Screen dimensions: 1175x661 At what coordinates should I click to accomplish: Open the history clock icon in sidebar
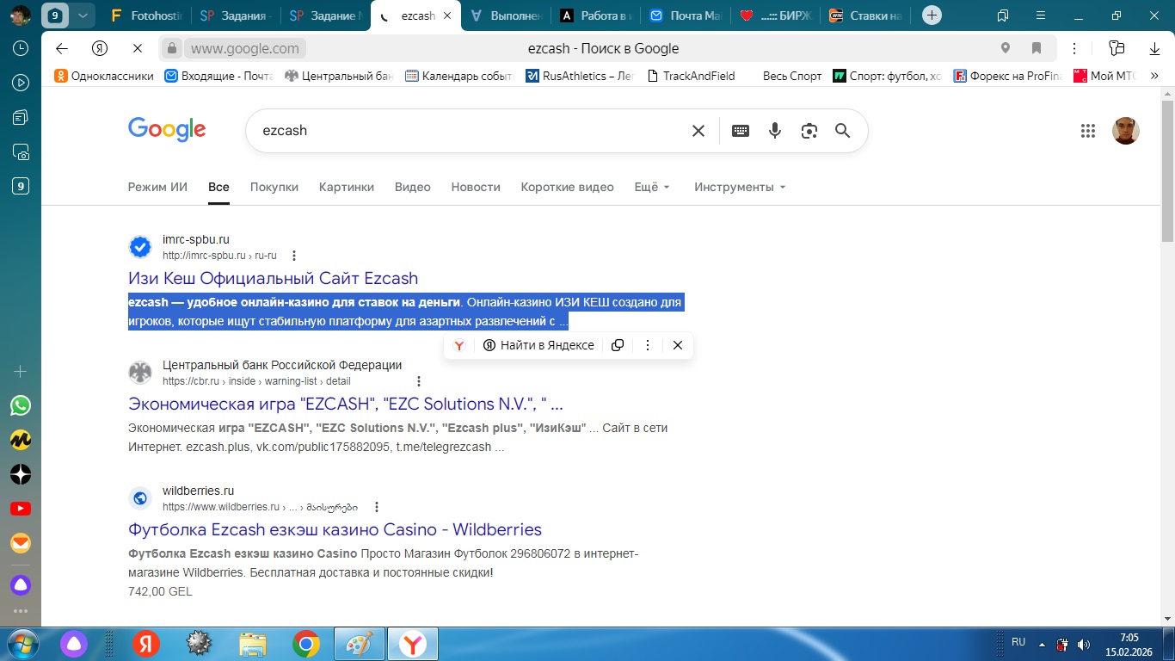[21, 49]
